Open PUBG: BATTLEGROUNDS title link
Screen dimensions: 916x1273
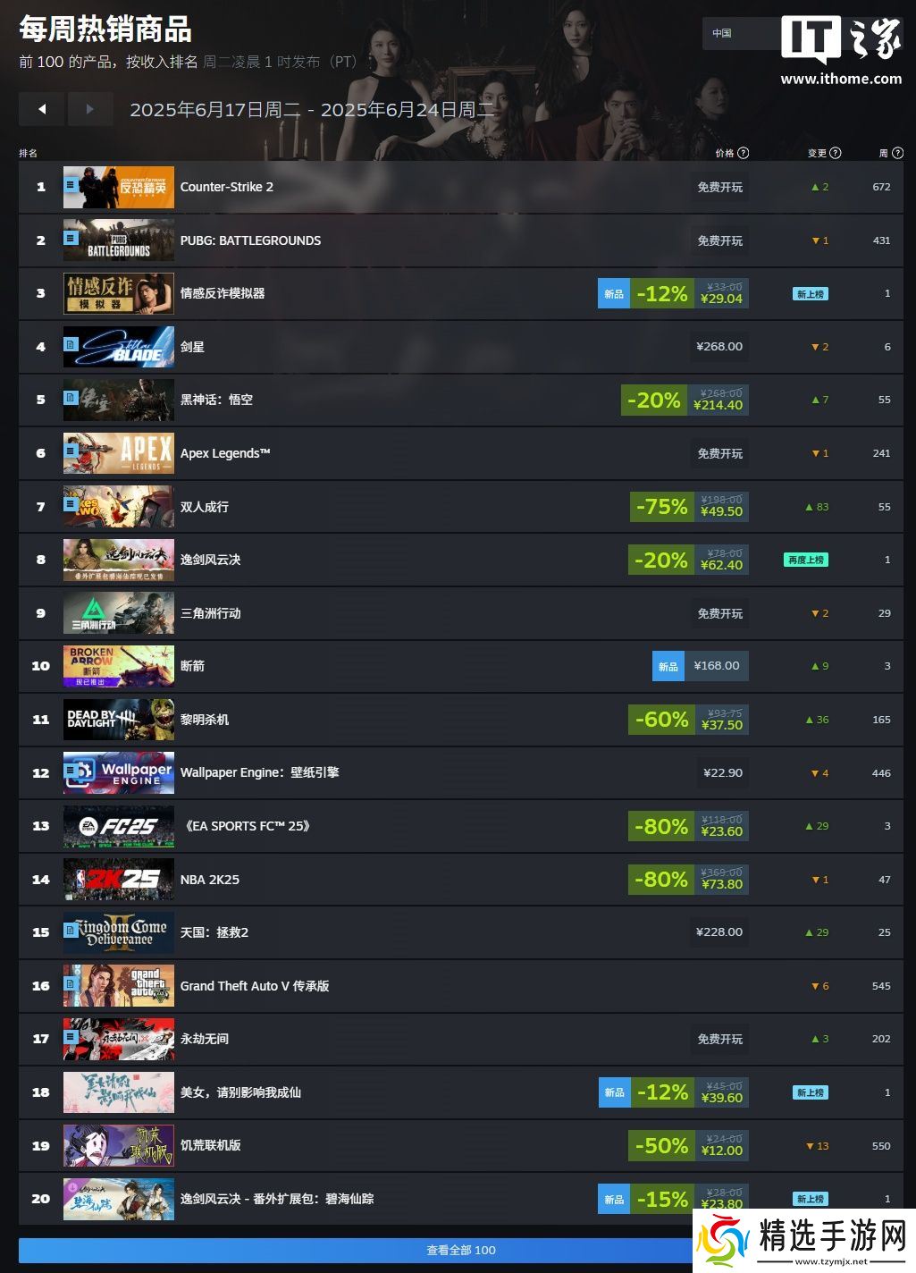250,240
